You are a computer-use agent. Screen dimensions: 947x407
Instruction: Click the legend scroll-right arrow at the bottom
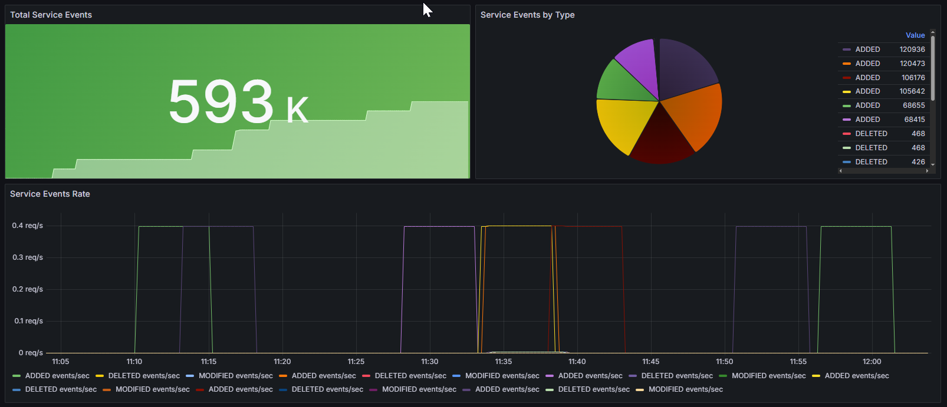[928, 171]
